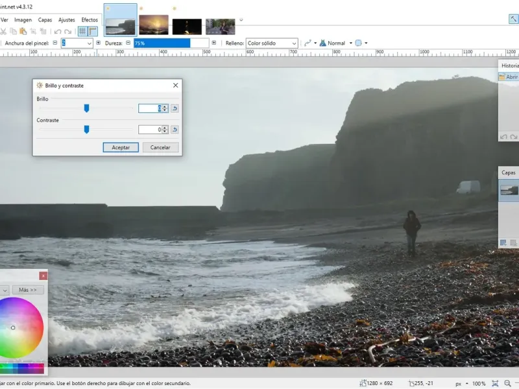Decrease brush width with minus icon
Image resolution: width=519 pixels, height=389 pixels.
tap(55, 43)
